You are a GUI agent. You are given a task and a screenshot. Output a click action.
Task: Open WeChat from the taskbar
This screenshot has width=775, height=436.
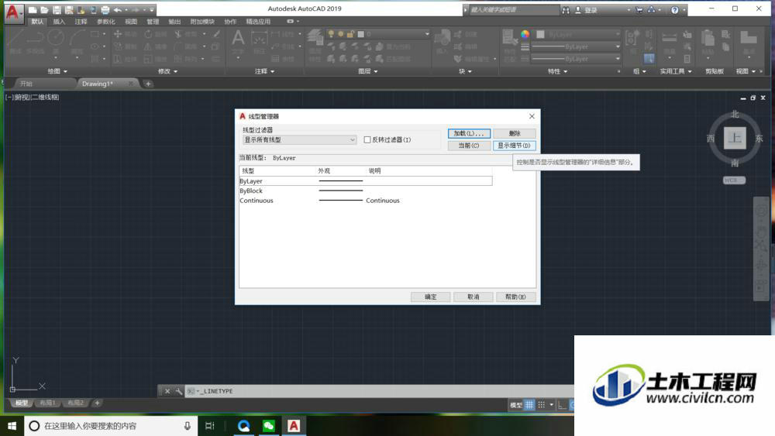pos(269,426)
